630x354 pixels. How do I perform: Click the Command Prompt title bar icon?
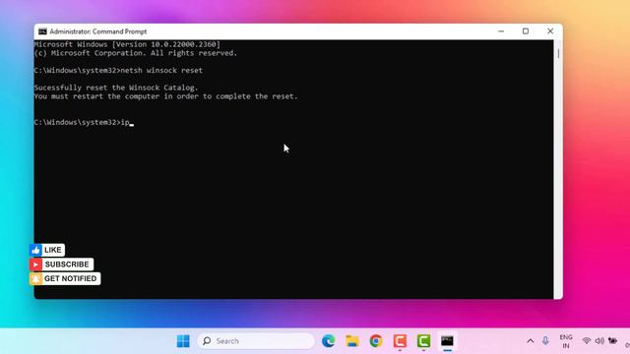tap(42, 31)
